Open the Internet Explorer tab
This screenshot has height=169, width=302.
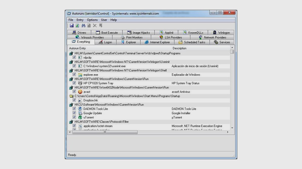pos(157,42)
